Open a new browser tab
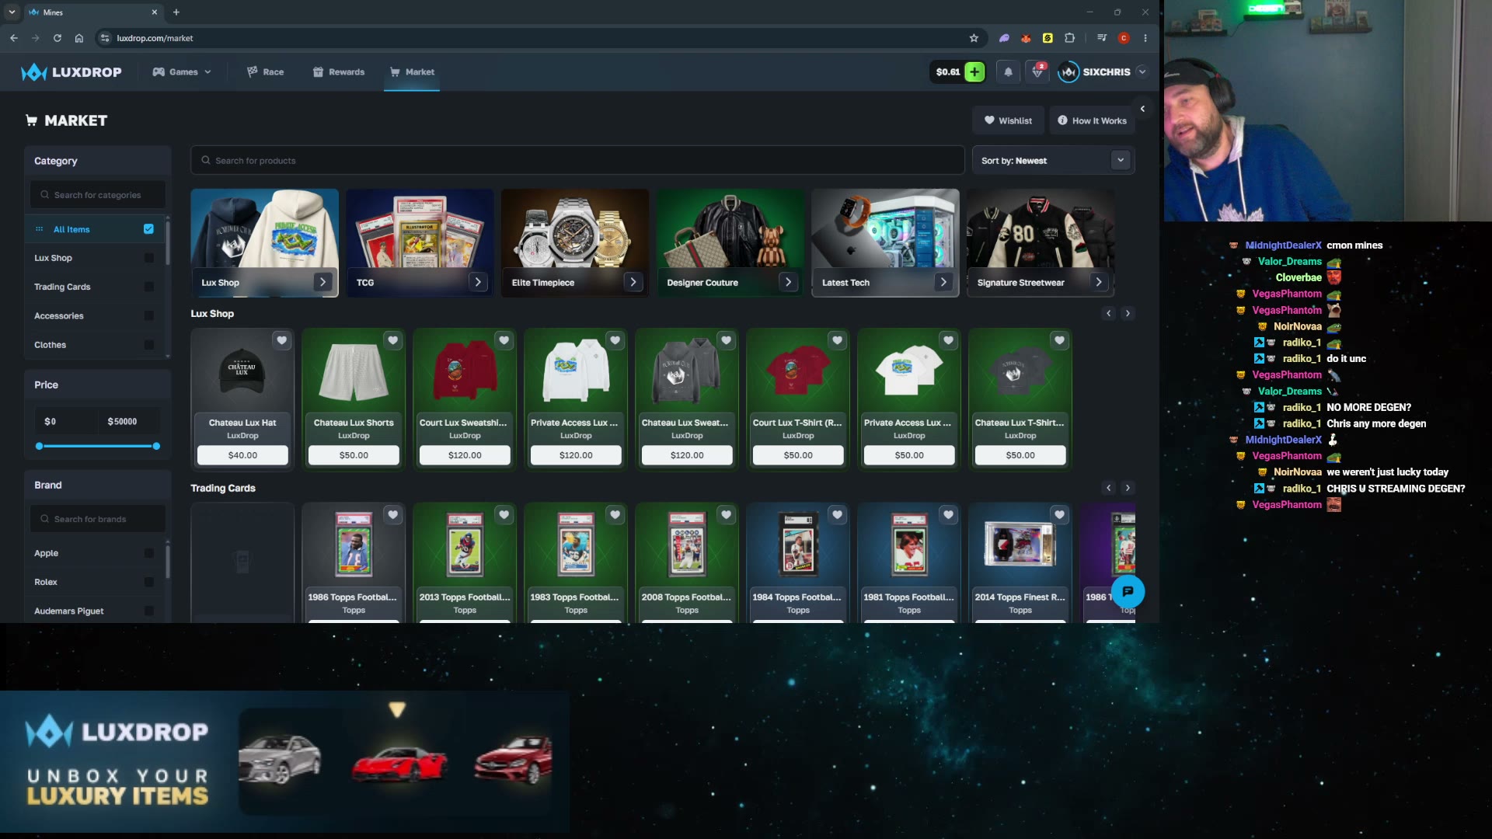This screenshot has height=839, width=1492. (x=176, y=12)
